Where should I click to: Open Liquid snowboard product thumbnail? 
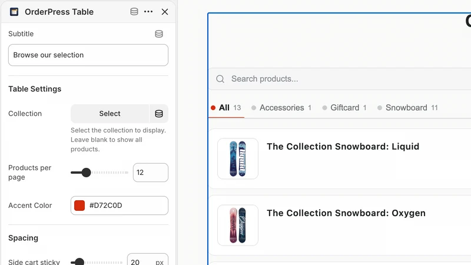coord(238,158)
